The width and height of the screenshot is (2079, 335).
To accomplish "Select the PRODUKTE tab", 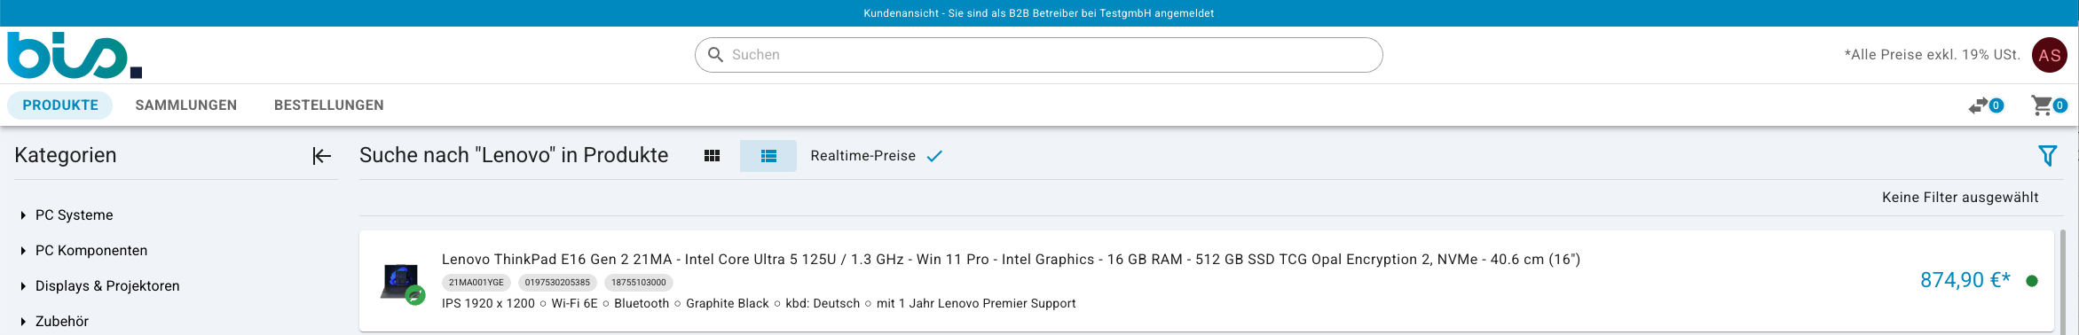I will (60, 105).
